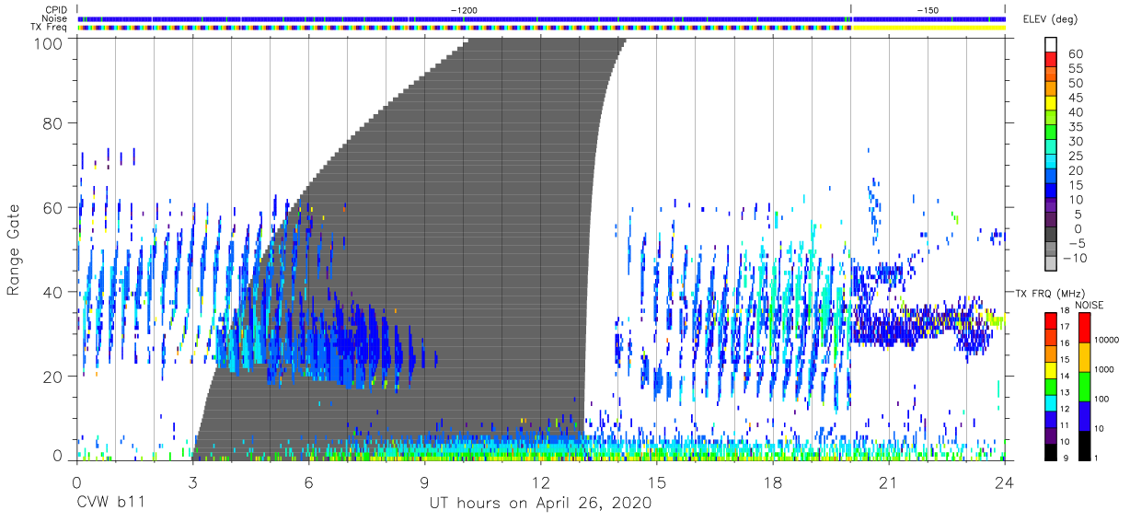Click the yellow TX Freq strip under '-150'
Screen dimensions: 1130x522
[928, 28]
